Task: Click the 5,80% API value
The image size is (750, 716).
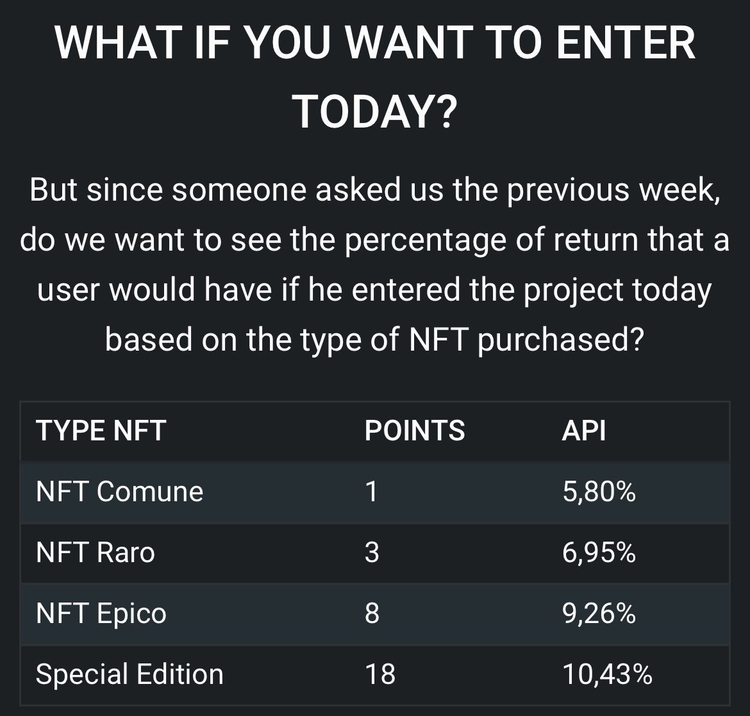Action: pyautogui.click(x=599, y=492)
